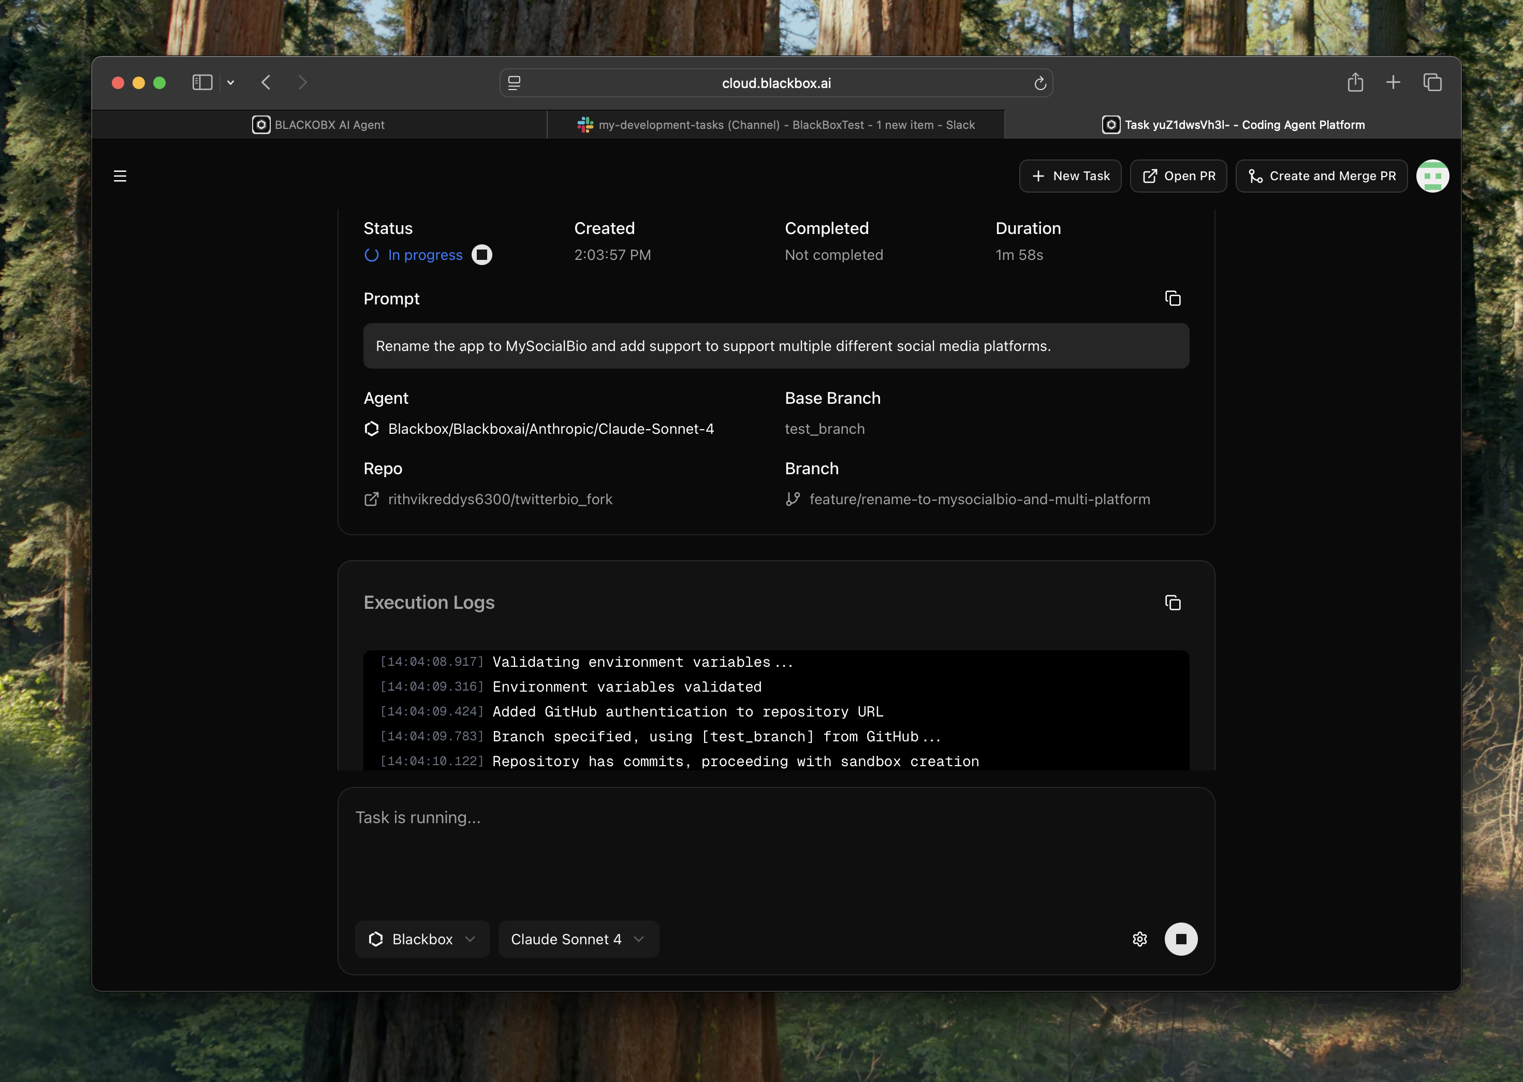Copy the prompt text with copy icon
The height and width of the screenshot is (1082, 1523).
click(x=1173, y=299)
